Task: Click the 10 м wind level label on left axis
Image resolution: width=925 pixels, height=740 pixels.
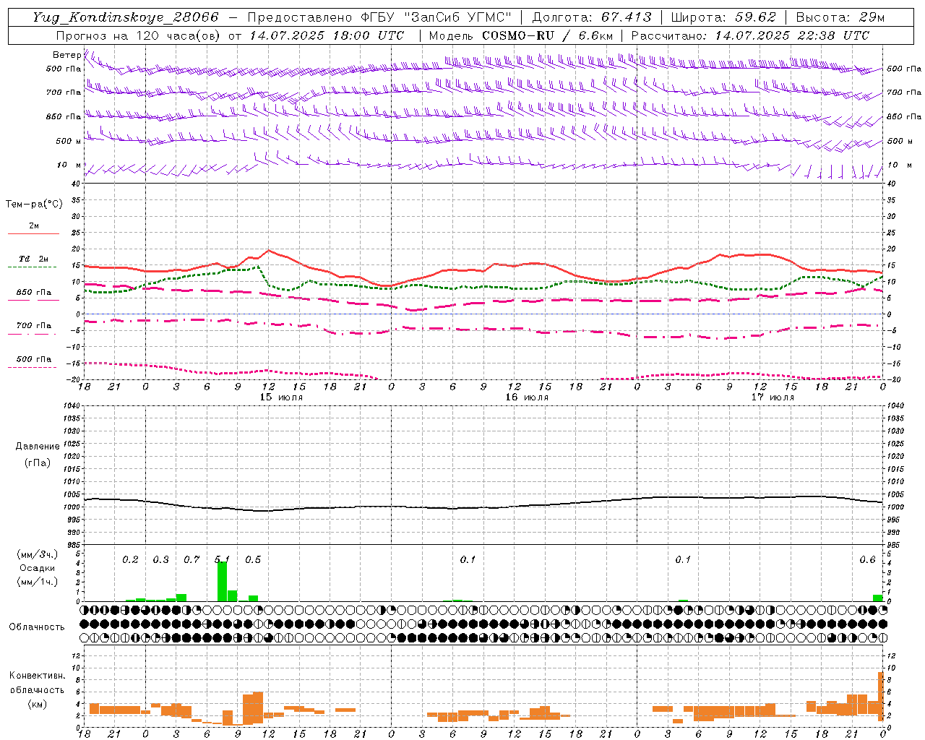Action: click(x=69, y=165)
